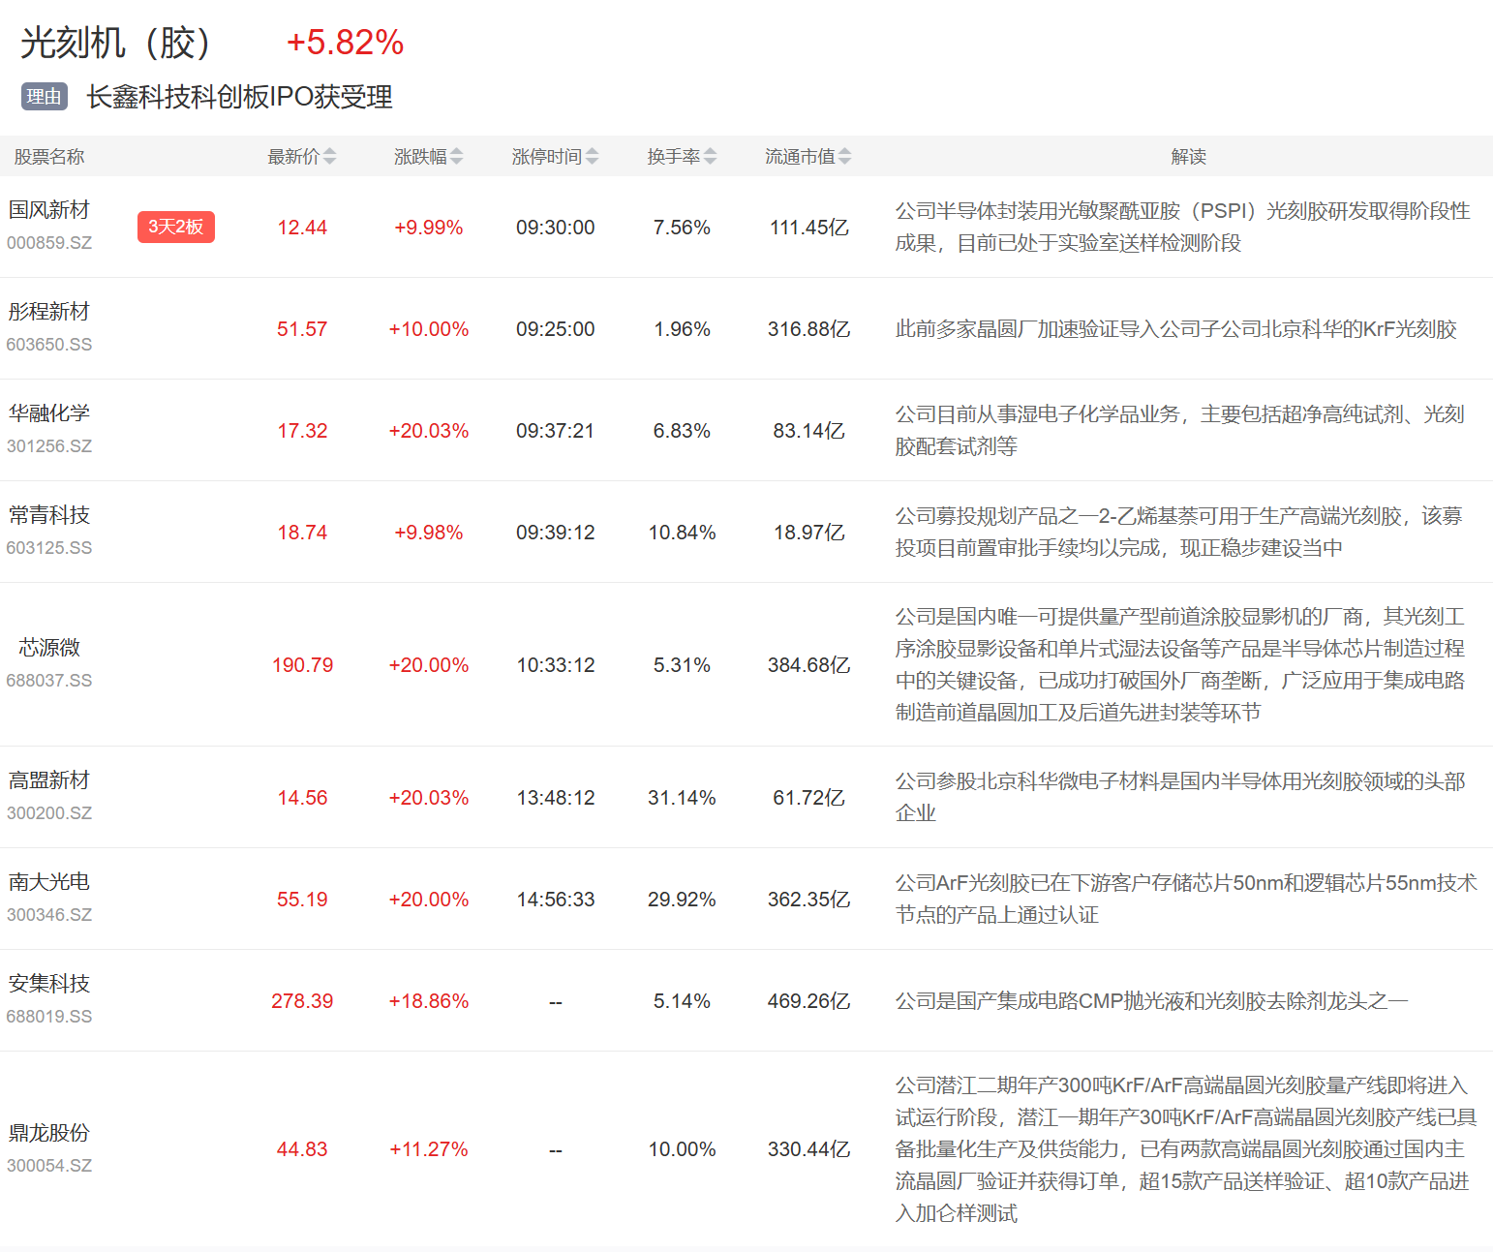This screenshot has width=1493, height=1252.
Task: Select the 华融化学 stock name
Action: coord(49,413)
